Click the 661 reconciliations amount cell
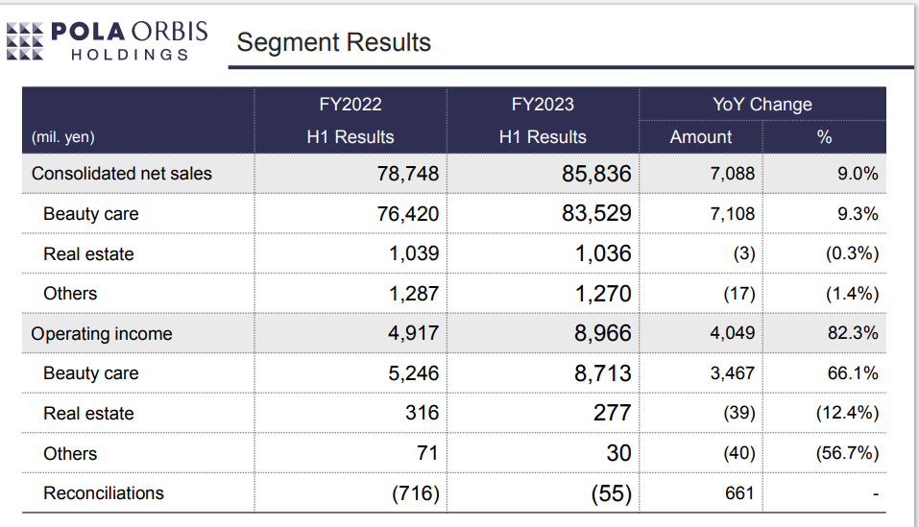Image resolution: width=919 pixels, height=527 pixels. tap(739, 493)
